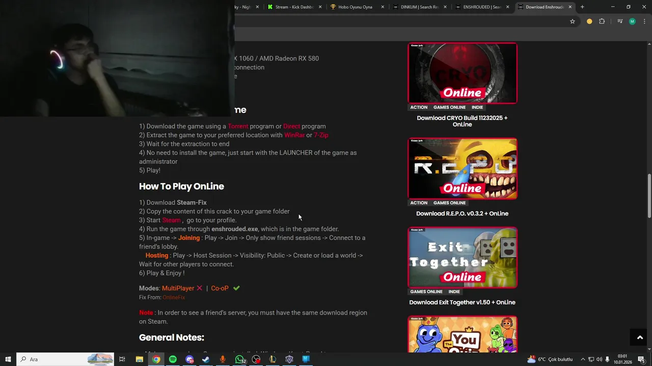Open the weather widget 6°C Çok bulutlu

click(550, 359)
